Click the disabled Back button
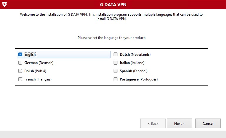This screenshot has height=138, width=226. coord(153,124)
